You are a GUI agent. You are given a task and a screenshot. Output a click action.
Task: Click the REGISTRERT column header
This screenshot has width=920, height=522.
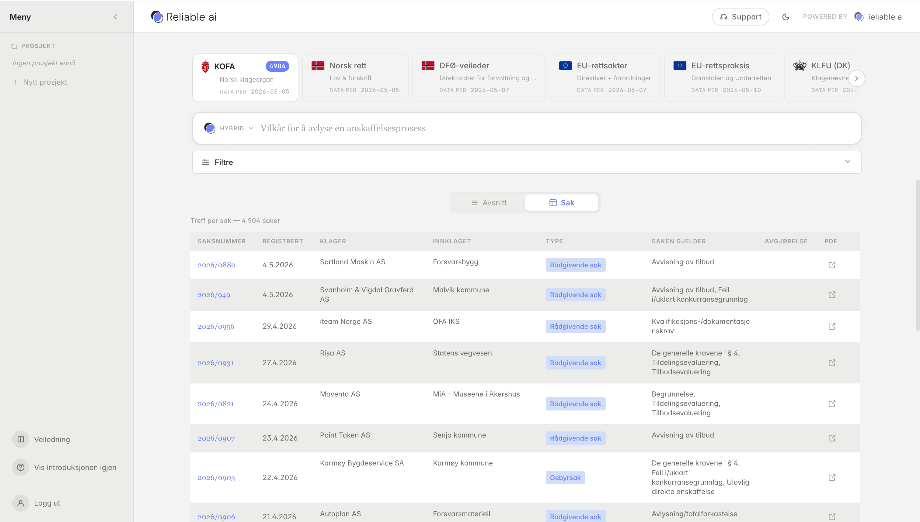click(283, 241)
